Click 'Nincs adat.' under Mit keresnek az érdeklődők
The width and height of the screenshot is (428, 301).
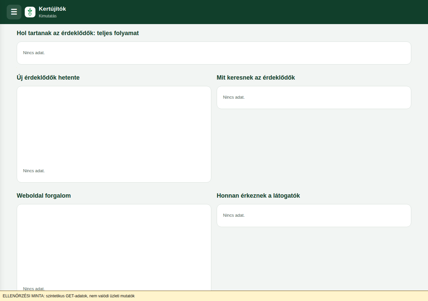(234, 97)
